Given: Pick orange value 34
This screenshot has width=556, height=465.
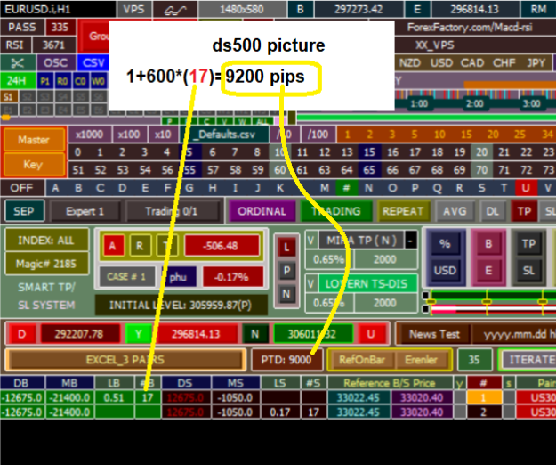Looking at the screenshot, I should [x=547, y=135].
